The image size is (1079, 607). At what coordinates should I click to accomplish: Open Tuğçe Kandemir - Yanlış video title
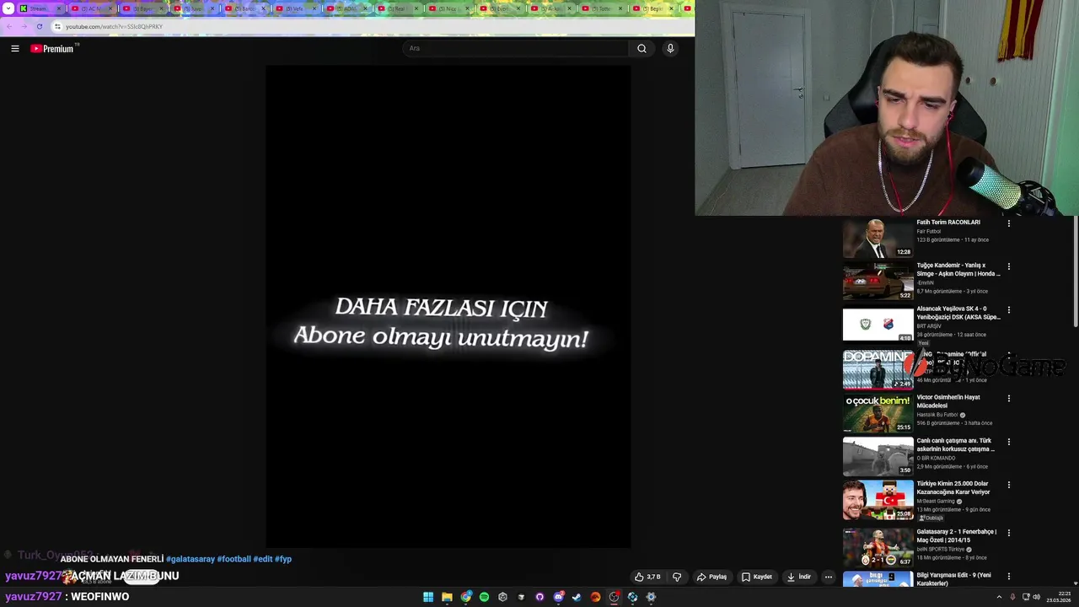[958, 270]
